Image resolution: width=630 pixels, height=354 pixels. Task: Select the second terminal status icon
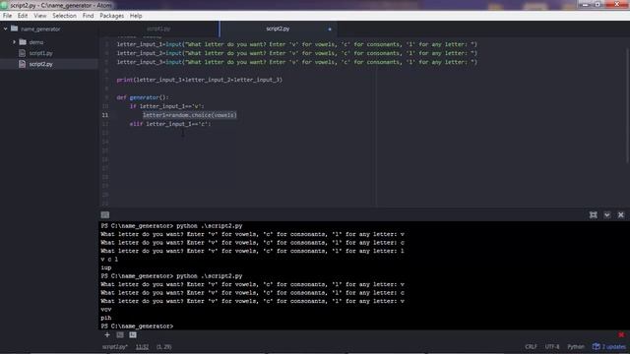(x=133, y=334)
